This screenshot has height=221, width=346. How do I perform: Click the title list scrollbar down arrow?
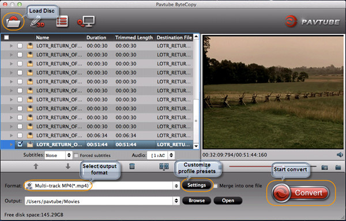point(195,146)
